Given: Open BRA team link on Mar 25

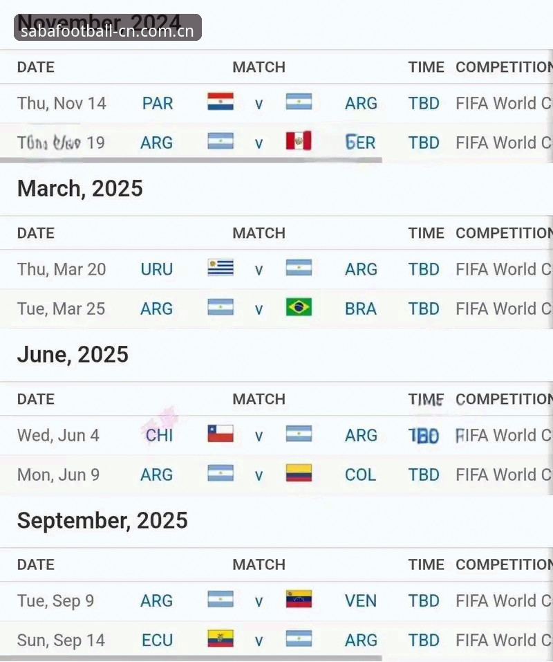Looking at the screenshot, I should pos(361,309).
